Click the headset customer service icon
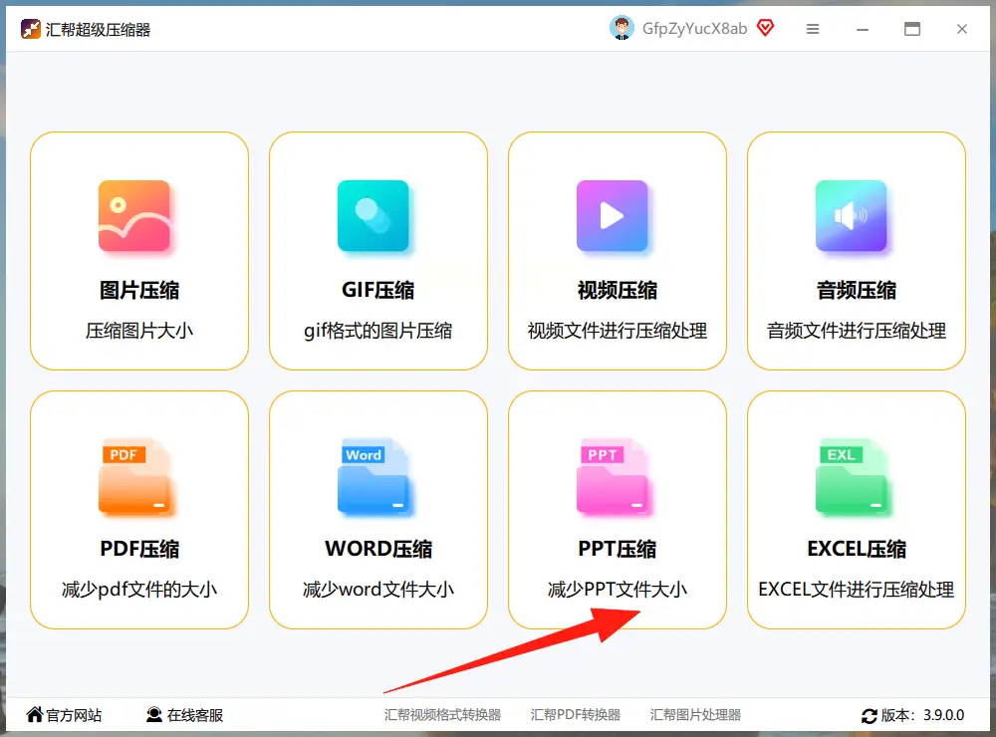The image size is (996, 737). (154, 715)
